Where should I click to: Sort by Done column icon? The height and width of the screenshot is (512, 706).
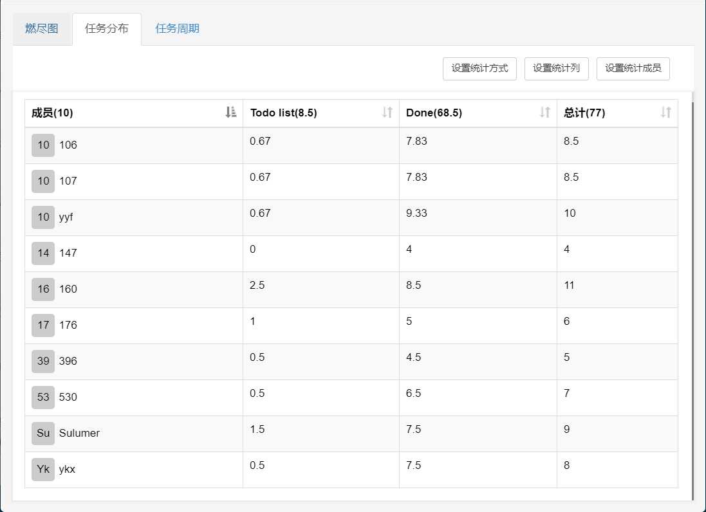tap(544, 113)
